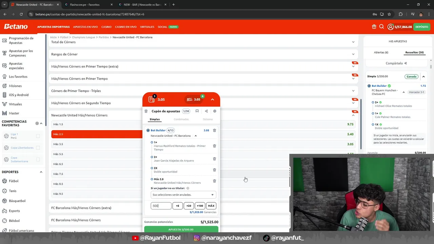Collapse Newcastle United Más/Menos Córners market
This screenshot has width=434, height=244.
click(x=353, y=115)
